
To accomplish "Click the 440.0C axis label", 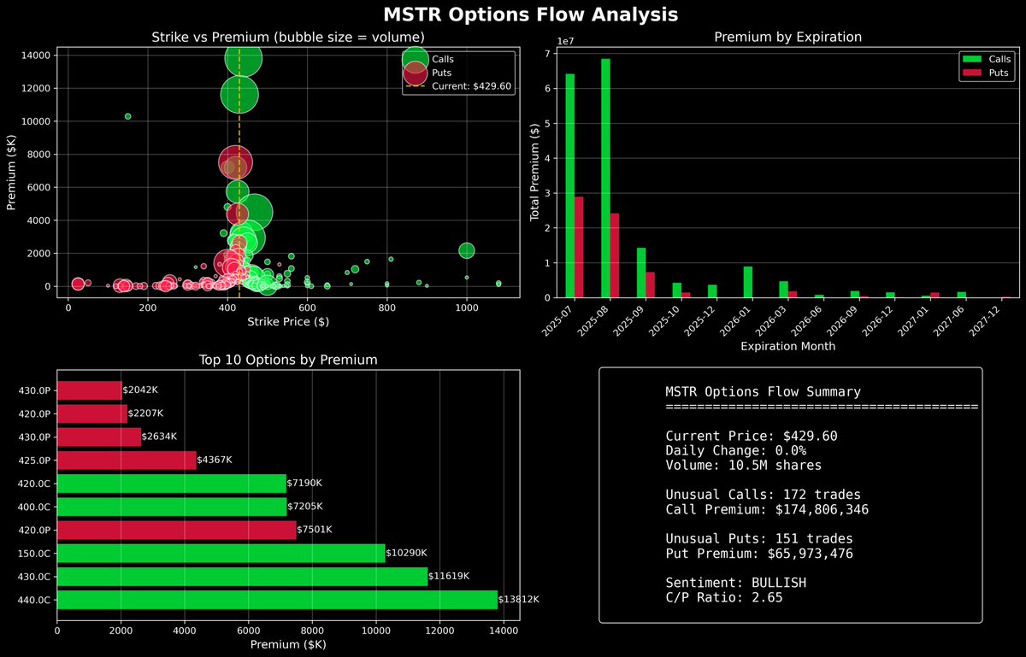I will pos(35,600).
